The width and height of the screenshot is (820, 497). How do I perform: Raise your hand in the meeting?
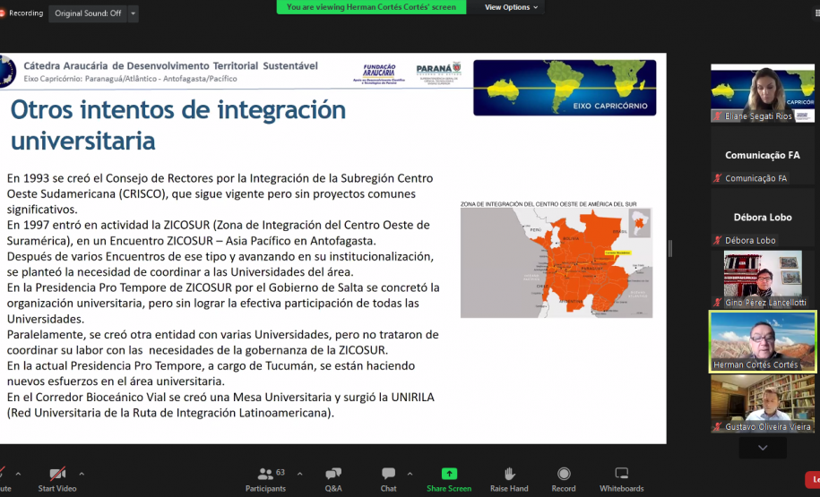508,474
